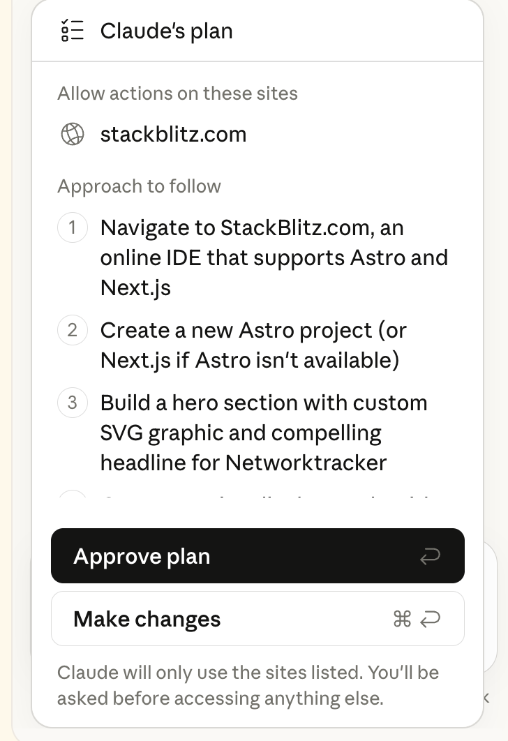This screenshot has width=508, height=741.
Task: Click the step 2 number circle
Action: click(73, 330)
